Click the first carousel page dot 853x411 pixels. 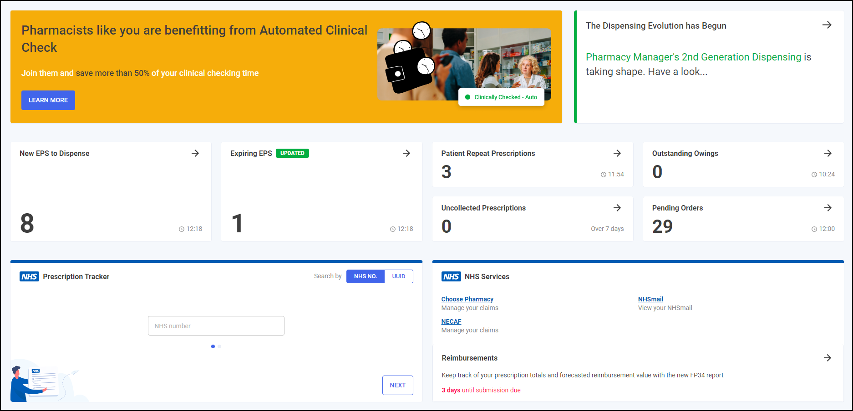click(x=213, y=346)
